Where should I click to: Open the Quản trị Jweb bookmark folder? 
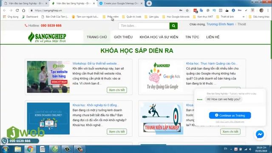131,17
